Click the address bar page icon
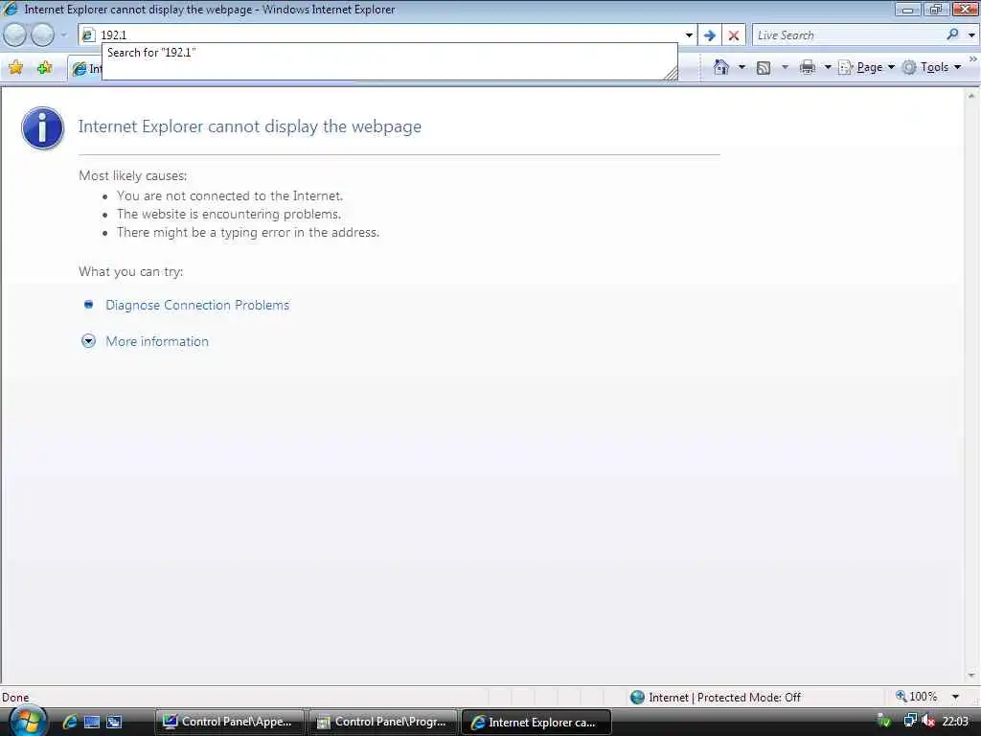The image size is (981, 736). tap(89, 35)
